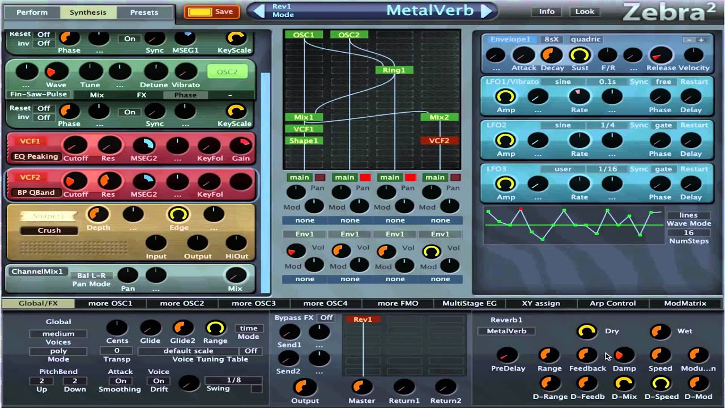Select the green VCF1 module in the grid

[304, 129]
